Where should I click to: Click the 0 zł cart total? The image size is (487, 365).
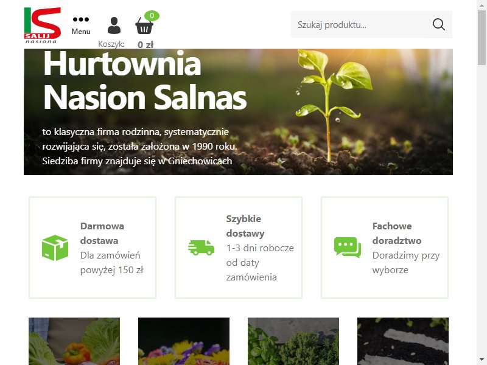point(145,45)
